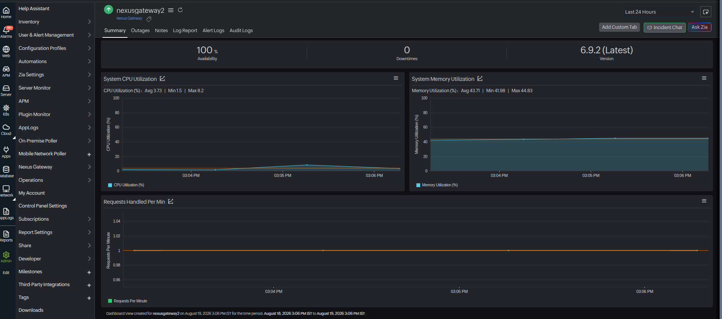Viewport: 722px width, 319px height.
Task: Open Incident Chat
Action: [x=665, y=28]
